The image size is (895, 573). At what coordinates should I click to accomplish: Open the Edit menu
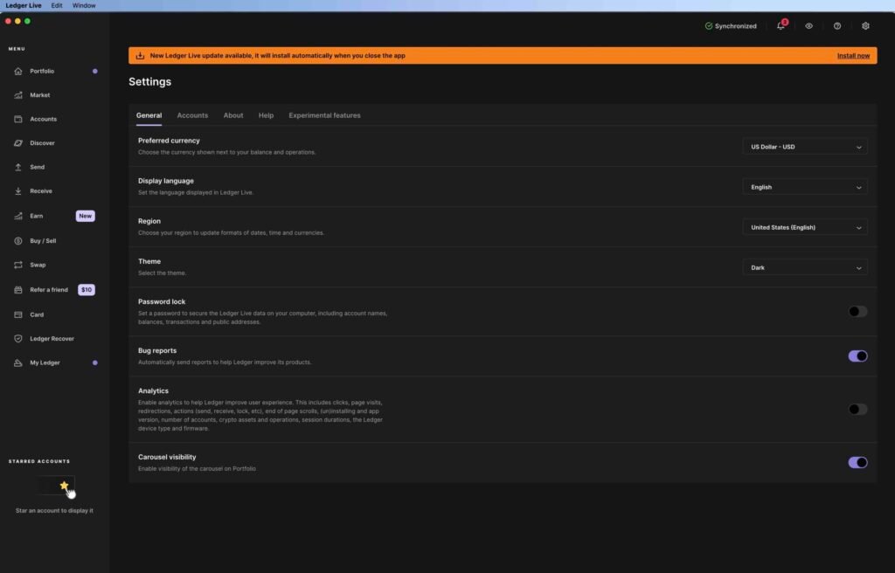coord(57,5)
